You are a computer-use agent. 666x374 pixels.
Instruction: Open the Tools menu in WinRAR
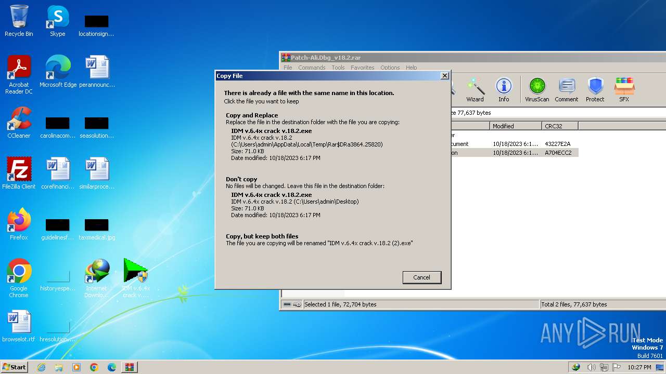click(x=338, y=68)
